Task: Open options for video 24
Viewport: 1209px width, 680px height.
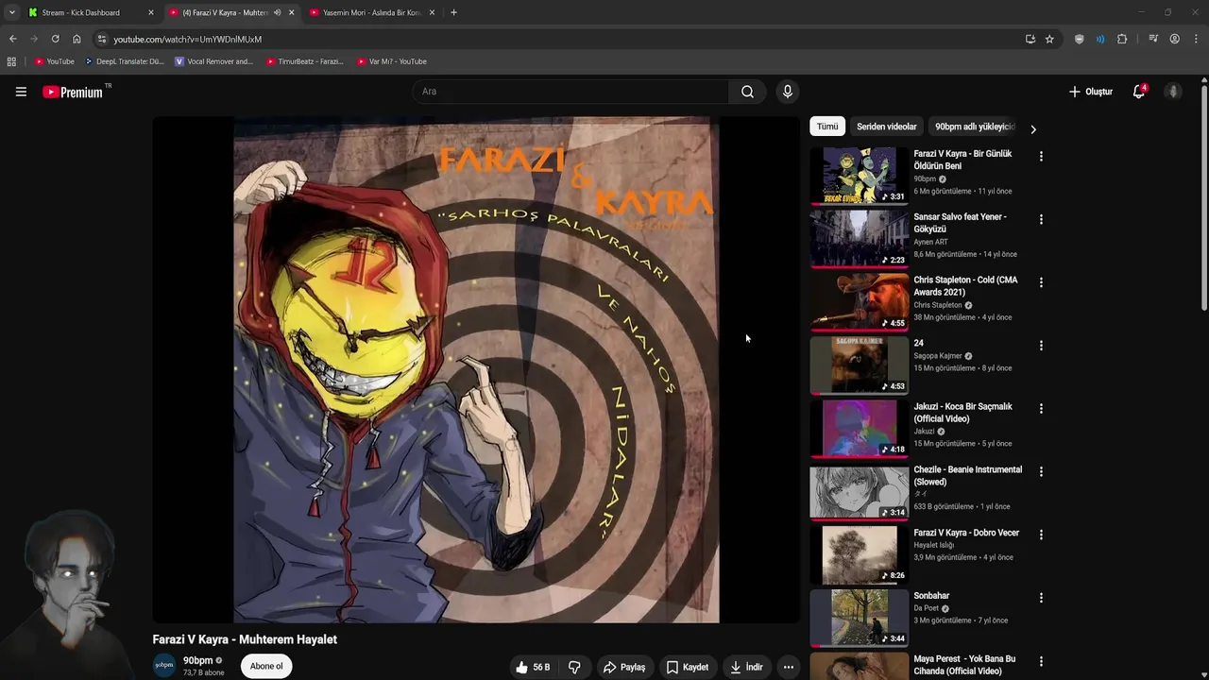Action: coord(1041,347)
